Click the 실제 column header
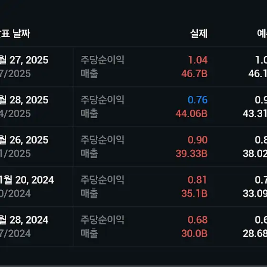Viewport: 267px width, 267px height. pyautogui.click(x=198, y=33)
